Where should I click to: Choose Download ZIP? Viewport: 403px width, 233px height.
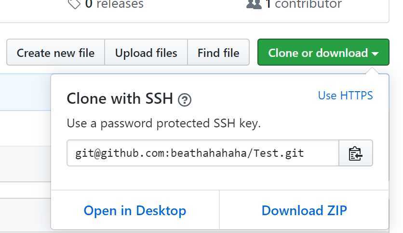coord(304,210)
